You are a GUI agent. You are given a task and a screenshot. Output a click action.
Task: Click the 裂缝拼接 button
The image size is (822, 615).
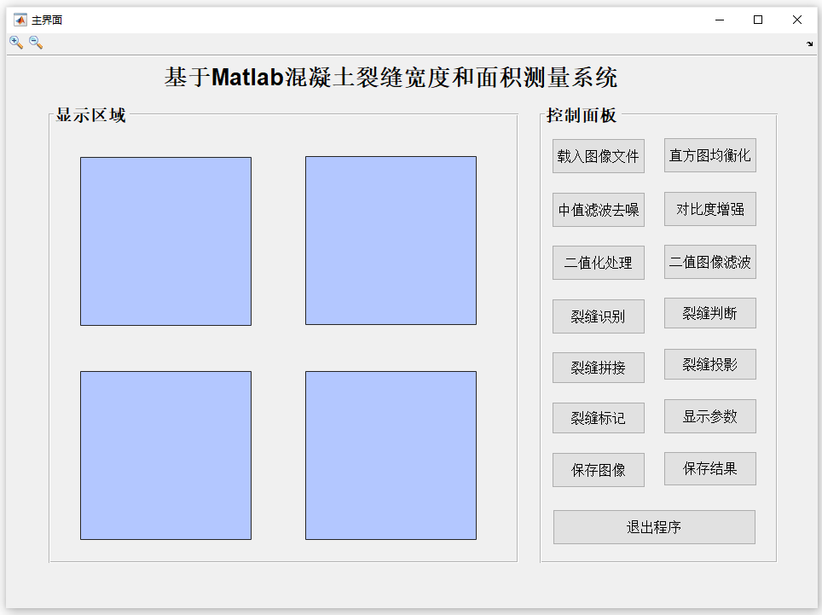[x=598, y=368]
